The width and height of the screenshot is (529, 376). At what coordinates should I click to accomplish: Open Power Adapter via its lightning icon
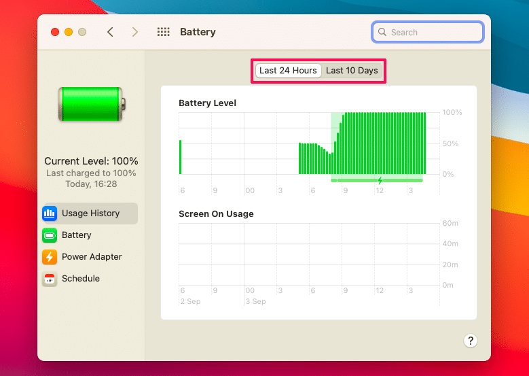[x=50, y=257]
